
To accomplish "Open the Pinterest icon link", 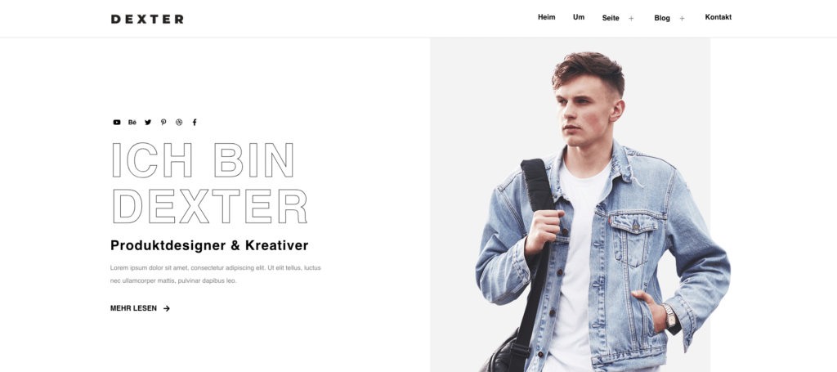I will tap(163, 122).
